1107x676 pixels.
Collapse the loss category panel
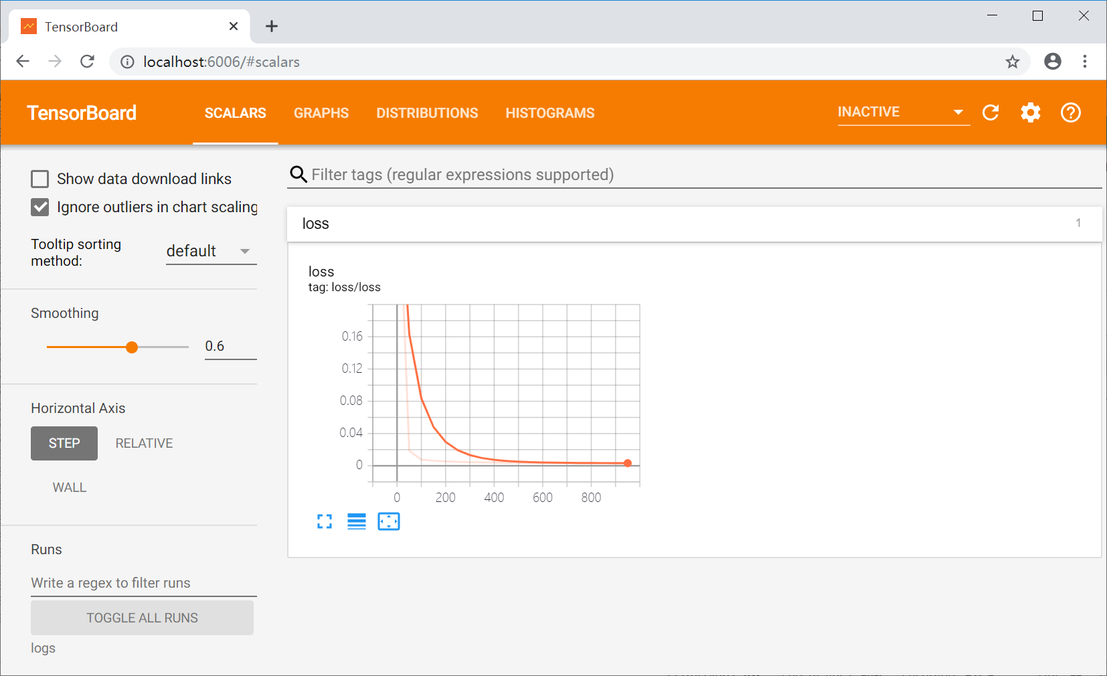[694, 224]
